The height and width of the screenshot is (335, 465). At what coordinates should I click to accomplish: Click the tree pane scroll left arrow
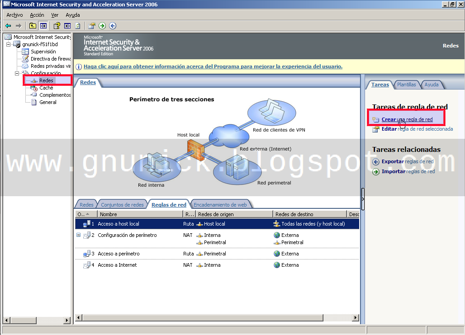point(6,320)
